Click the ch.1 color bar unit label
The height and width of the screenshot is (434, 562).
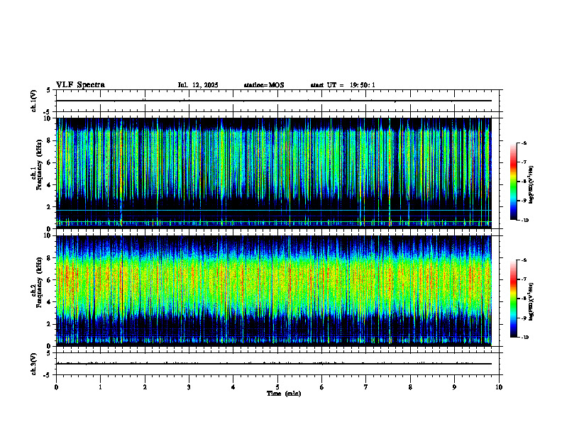[x=531, y=184]
